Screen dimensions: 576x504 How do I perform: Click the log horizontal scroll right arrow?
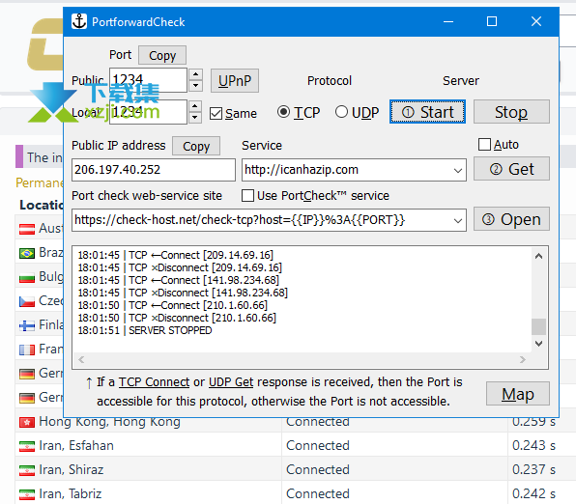pyautogui.click(x=523, y=360)
